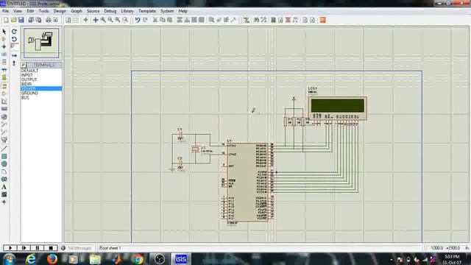Select OUTPUT terminal in list
This screenshot has width=471, height=265.
(x=41, y=79)
